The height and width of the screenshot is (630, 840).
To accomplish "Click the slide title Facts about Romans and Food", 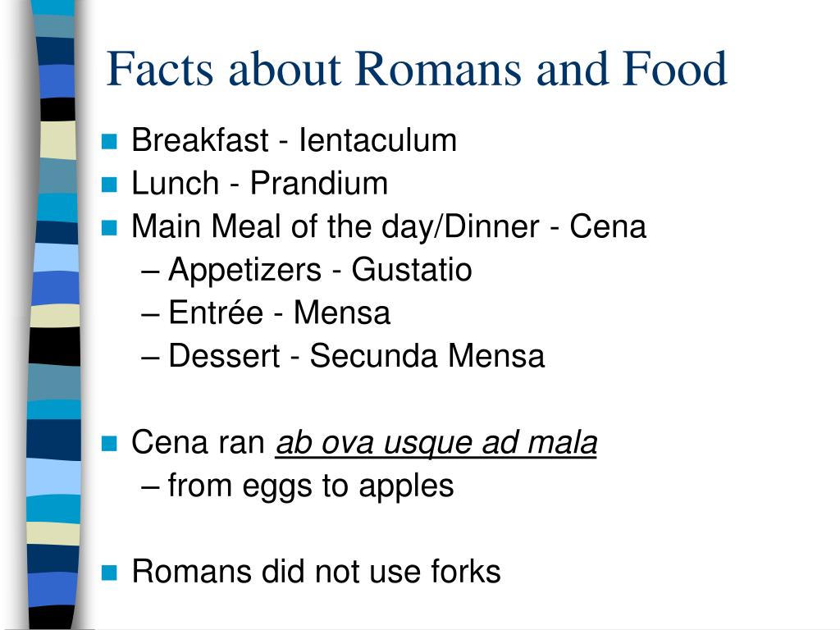I will click(x=417, y=69).
